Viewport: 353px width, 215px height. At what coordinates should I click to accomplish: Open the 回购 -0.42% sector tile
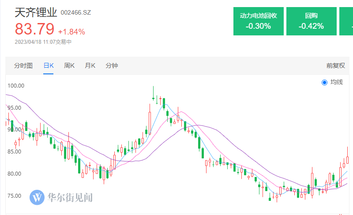[312, 21]
